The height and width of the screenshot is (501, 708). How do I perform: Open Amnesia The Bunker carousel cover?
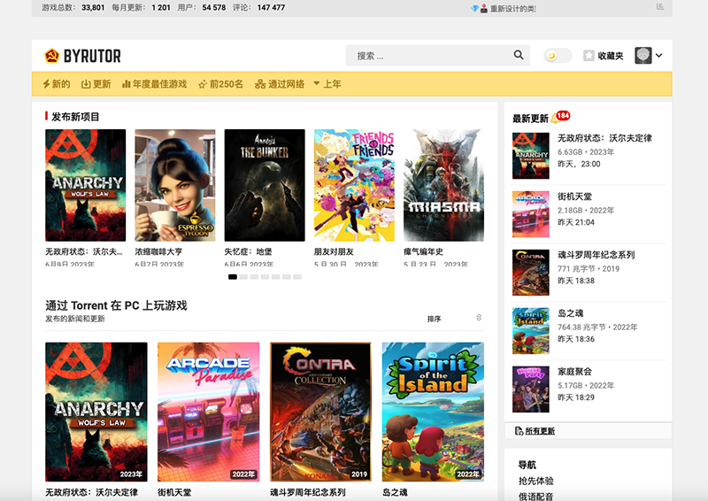click(265, 185)
